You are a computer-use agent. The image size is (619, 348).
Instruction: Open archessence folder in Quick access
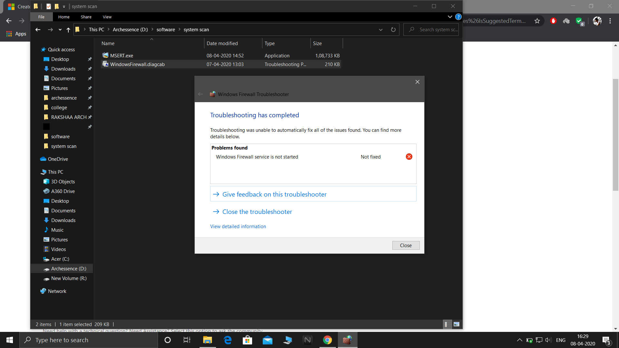tap(64, 98)
